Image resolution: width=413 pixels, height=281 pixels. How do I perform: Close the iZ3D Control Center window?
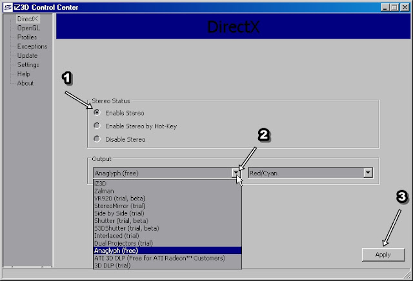(405, 7)
